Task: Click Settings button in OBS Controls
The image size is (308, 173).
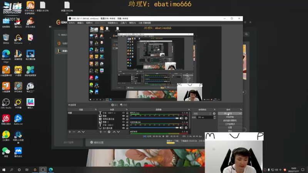Action: click(230, 128)
